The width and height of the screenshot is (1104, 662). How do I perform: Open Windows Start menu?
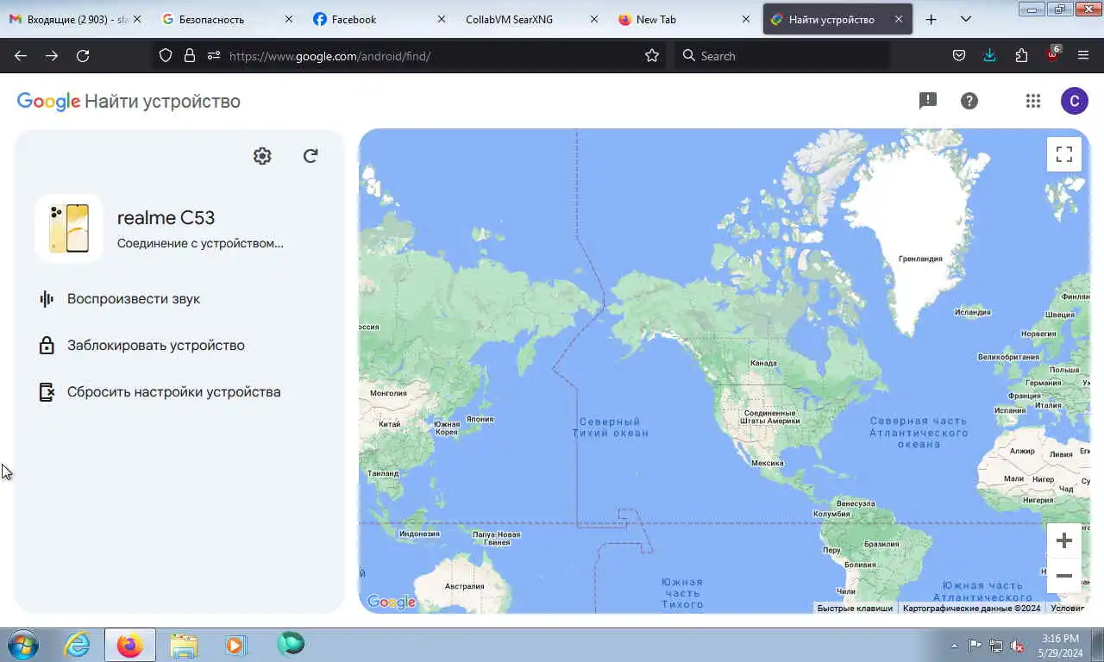point(23,645)
